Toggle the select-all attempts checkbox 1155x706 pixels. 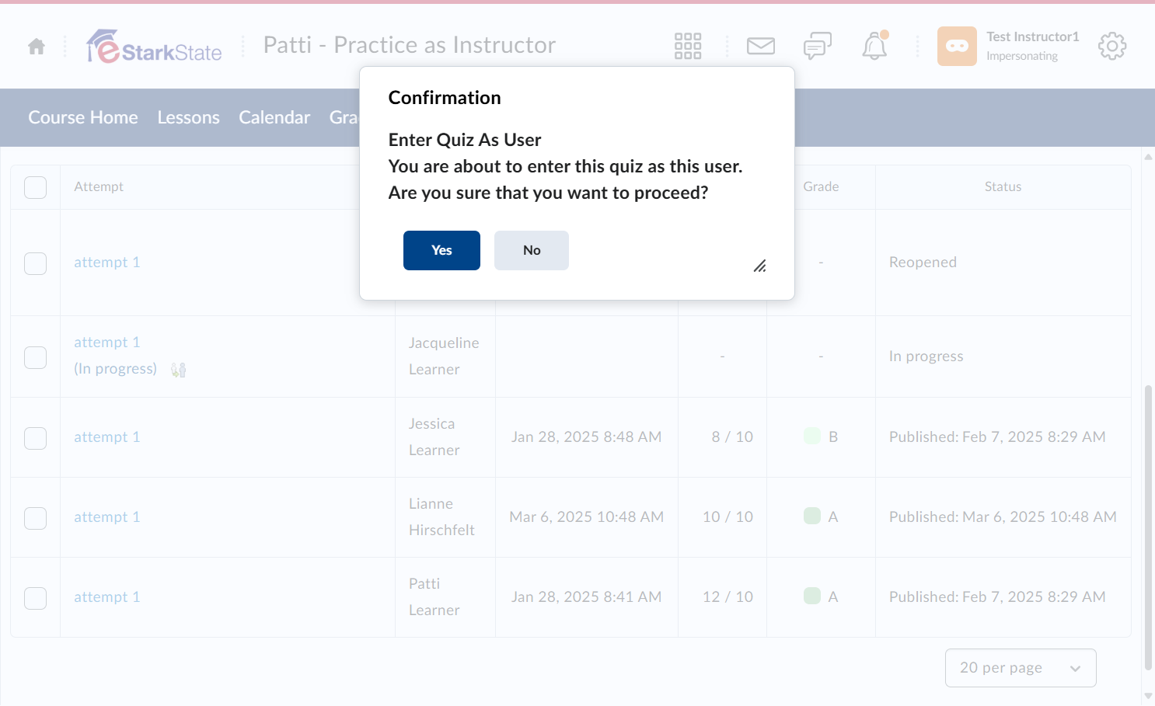[35, 187]
